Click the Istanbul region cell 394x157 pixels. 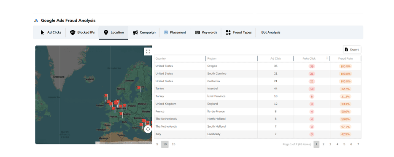point(232,89)
